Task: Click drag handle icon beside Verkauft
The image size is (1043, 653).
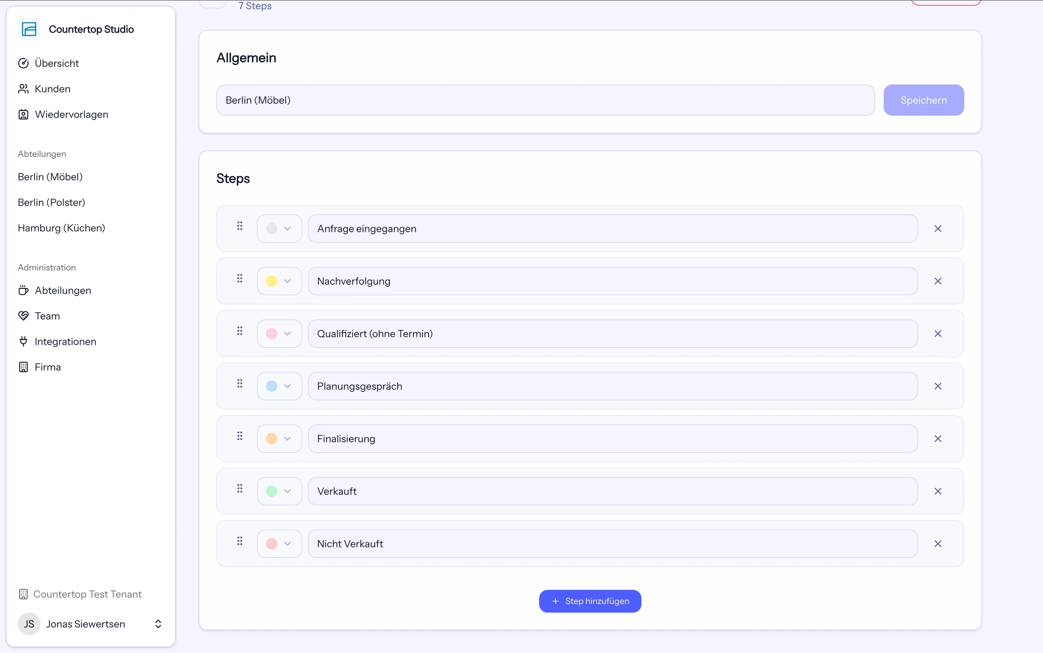Action: [x=239, y=488]
